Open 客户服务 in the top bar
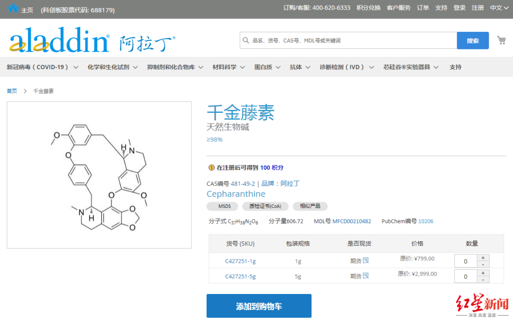Viewport: 513px width, 322px height. pyautogui.click(x=399, y=8)
